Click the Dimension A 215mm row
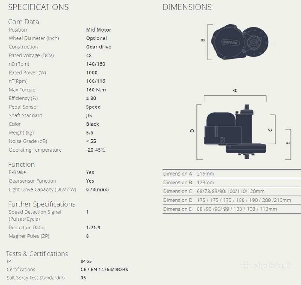Image resolution: width=301 pixels, height=285 pixels. click(232, 174)
